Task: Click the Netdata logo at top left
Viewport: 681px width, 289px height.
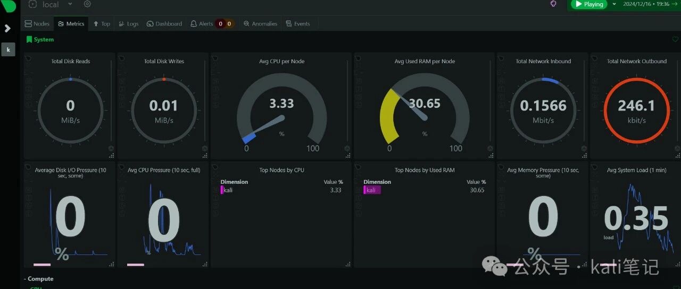Action: point(7,5)
